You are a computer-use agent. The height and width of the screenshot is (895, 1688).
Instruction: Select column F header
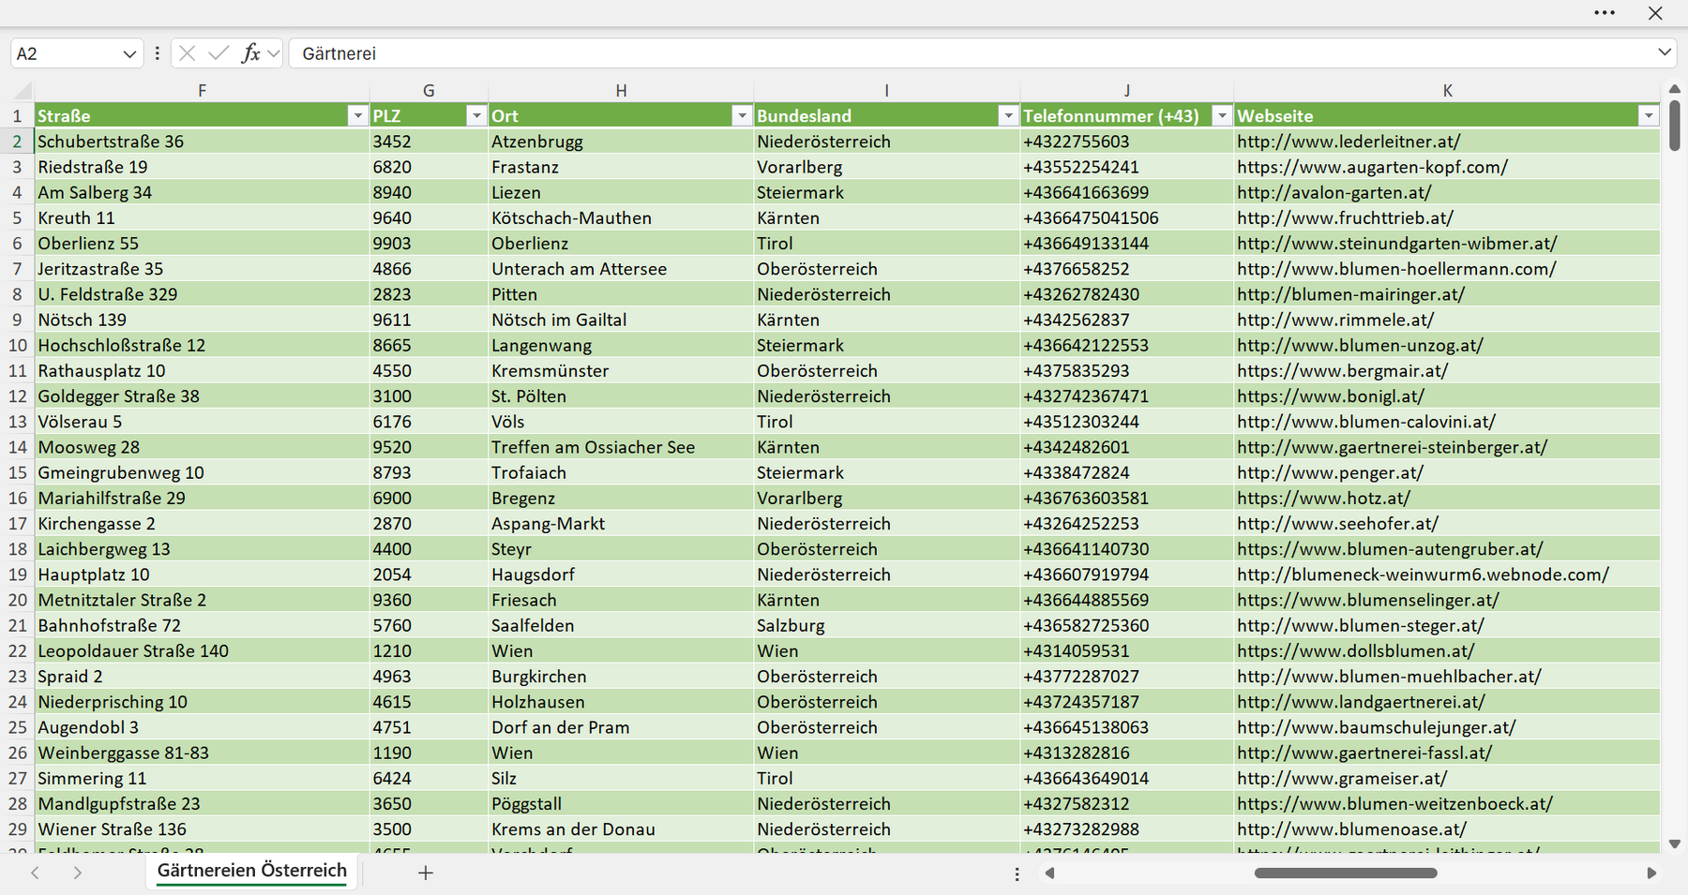coord(202,91)
